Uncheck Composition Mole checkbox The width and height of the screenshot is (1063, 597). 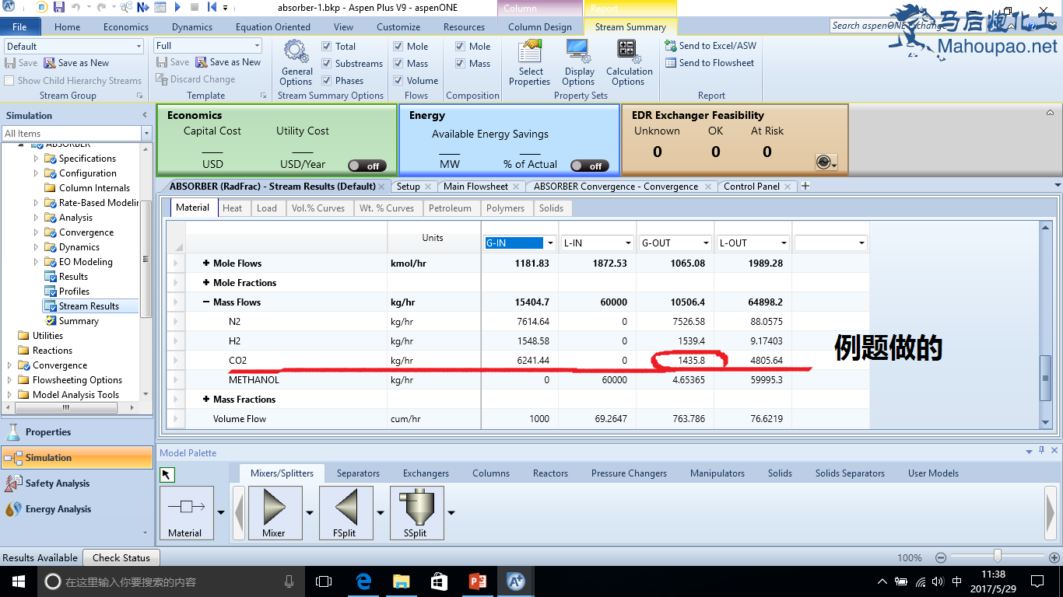(x=461, y=47)
